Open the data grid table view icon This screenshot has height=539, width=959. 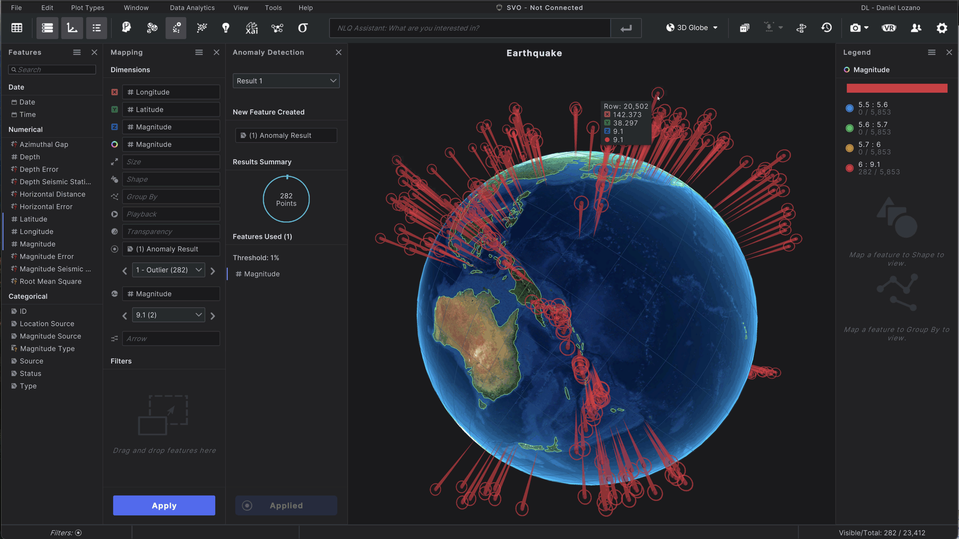(x=17, y=28)
